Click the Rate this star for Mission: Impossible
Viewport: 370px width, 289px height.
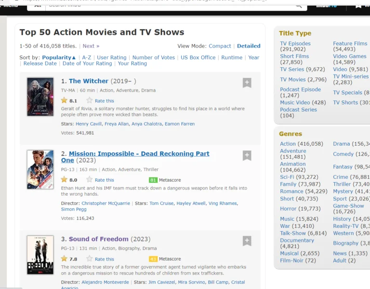click(x=90, y=180)
